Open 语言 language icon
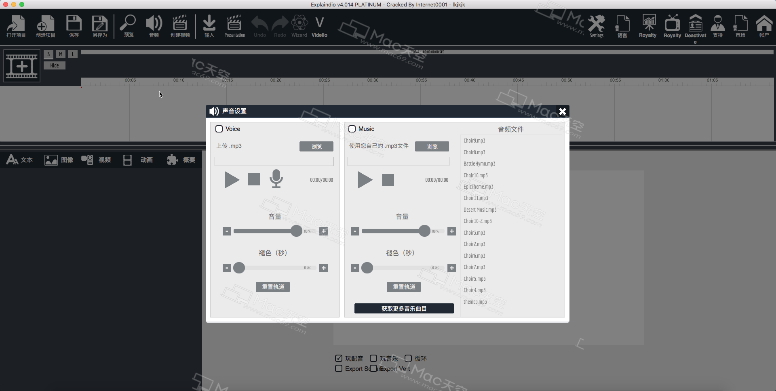This screenshot has height=391, width=776. point(622,26)
